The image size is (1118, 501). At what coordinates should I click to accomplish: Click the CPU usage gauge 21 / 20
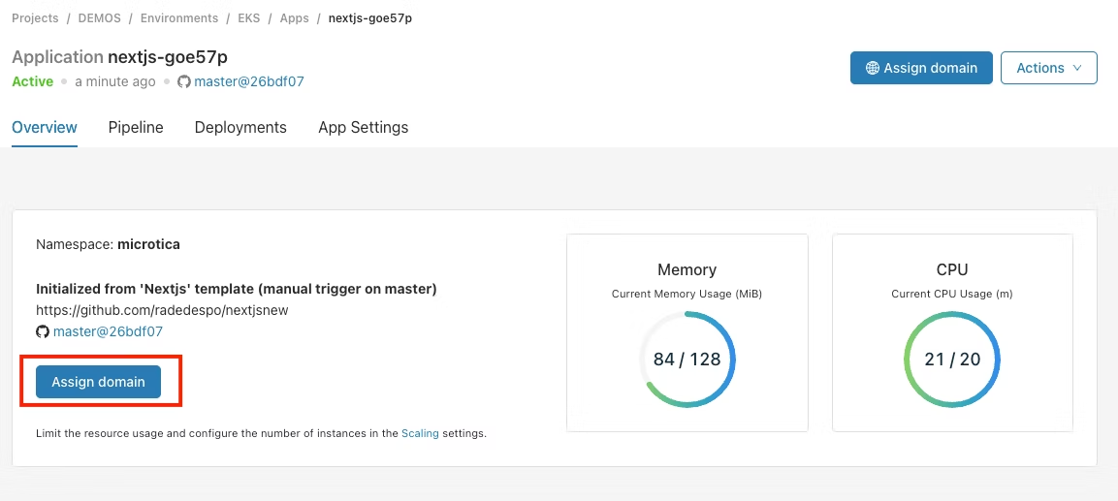[x=952, y=360]
